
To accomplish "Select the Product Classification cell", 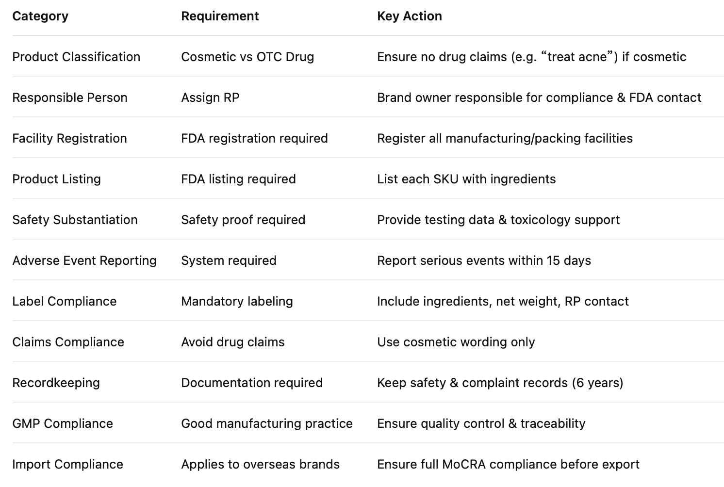I will click(x=76, y=57).
